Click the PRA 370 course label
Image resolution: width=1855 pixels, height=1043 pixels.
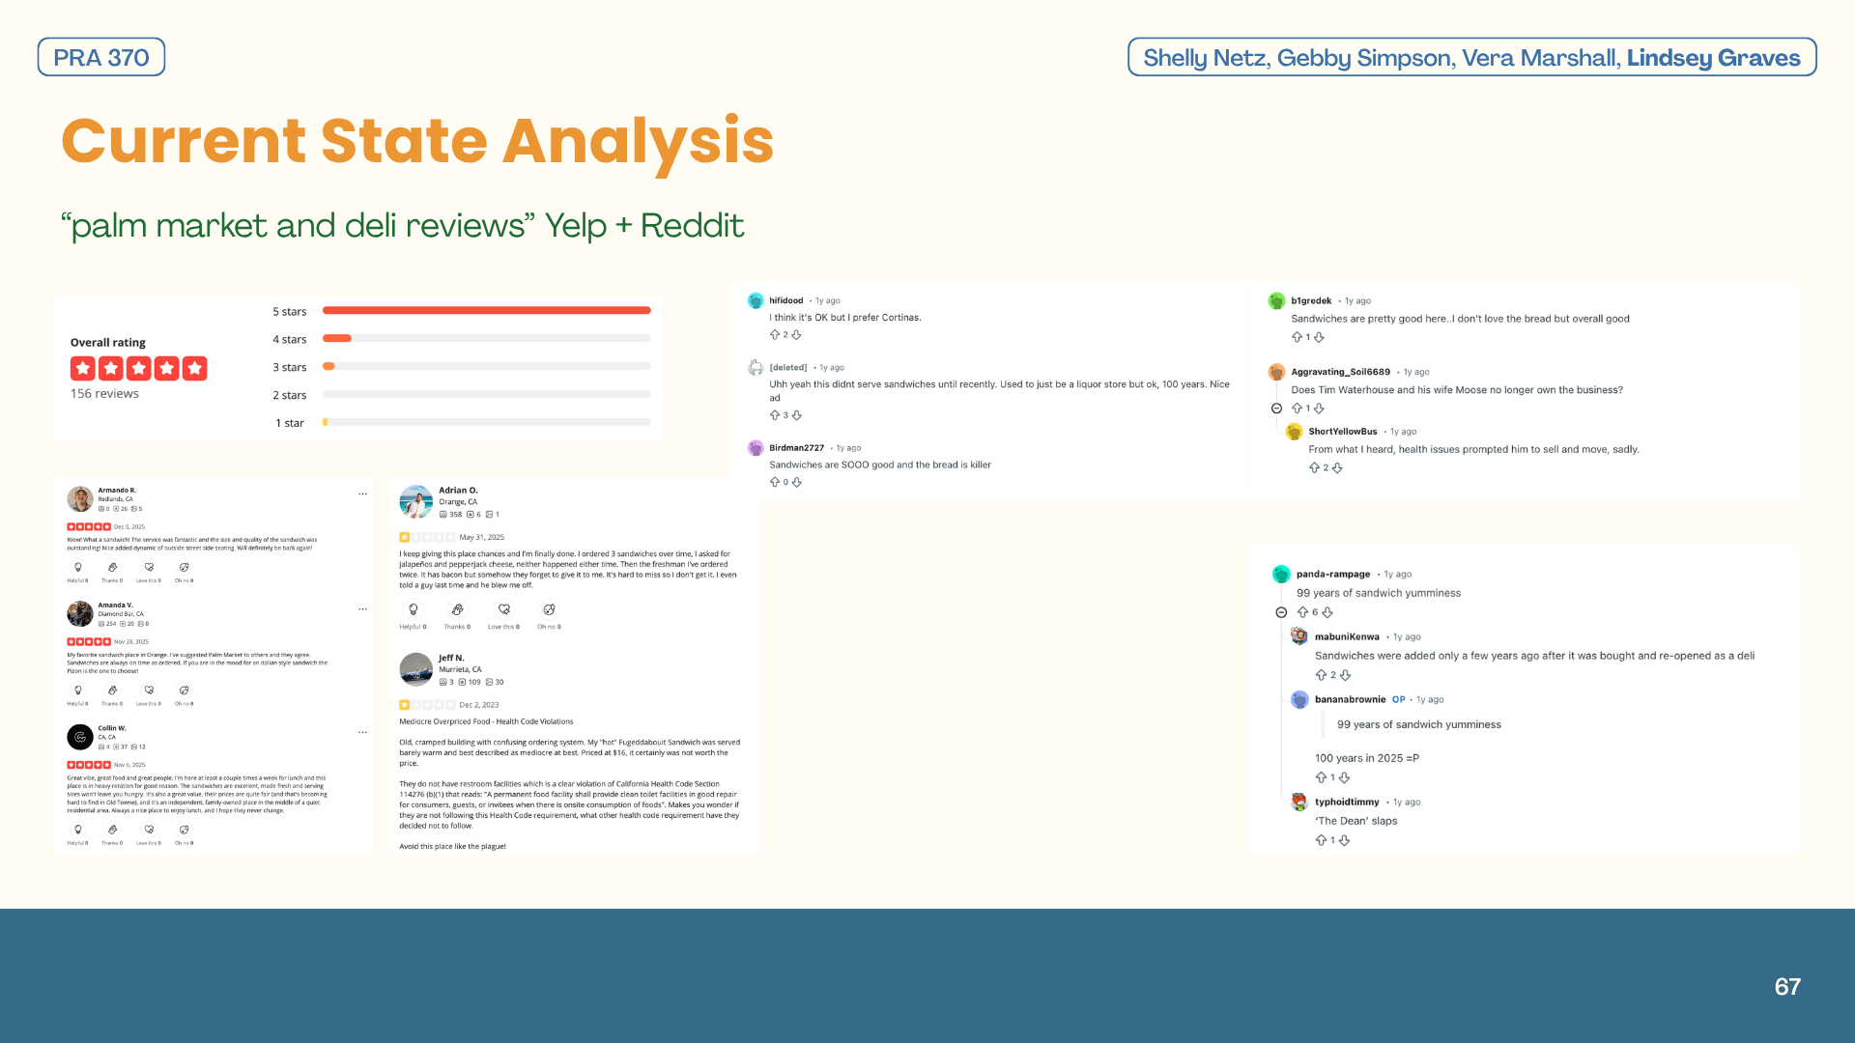point(101,57)
